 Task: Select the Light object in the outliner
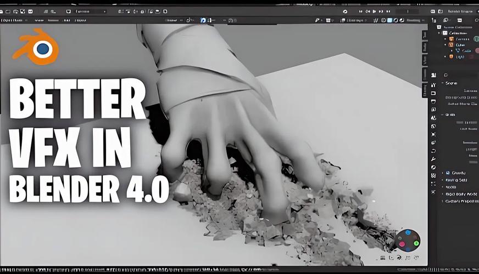460,56
